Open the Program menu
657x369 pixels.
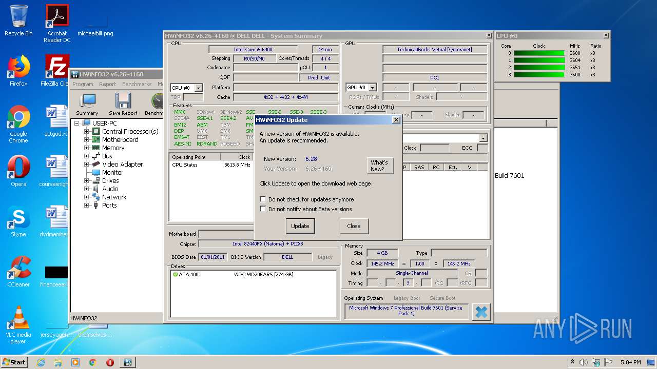click(83, 84)
